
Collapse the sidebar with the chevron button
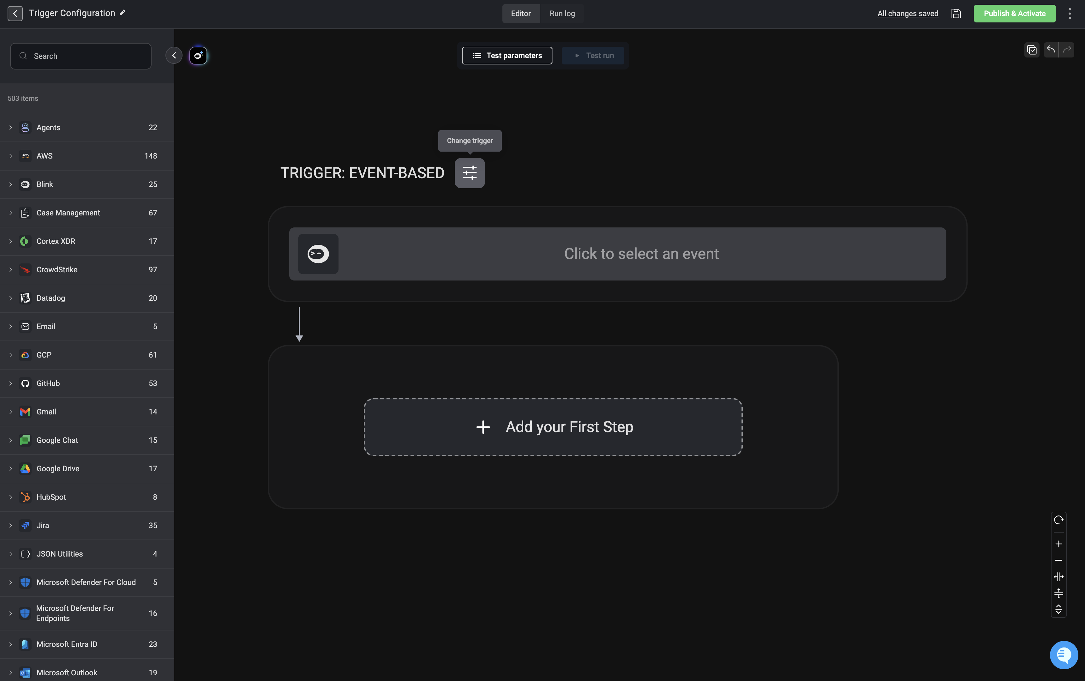pyautogui.click(x=174, y=55)
